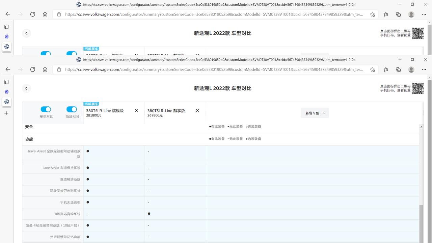
Task: Minimize the front browser window
Action: [400, 59]
